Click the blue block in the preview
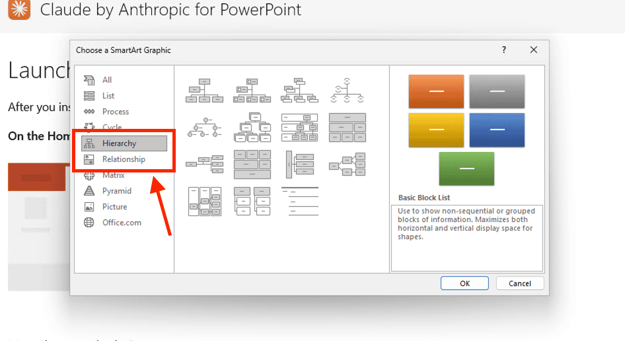This screenshot has width=625, height=341. click(x=497, y=130)
